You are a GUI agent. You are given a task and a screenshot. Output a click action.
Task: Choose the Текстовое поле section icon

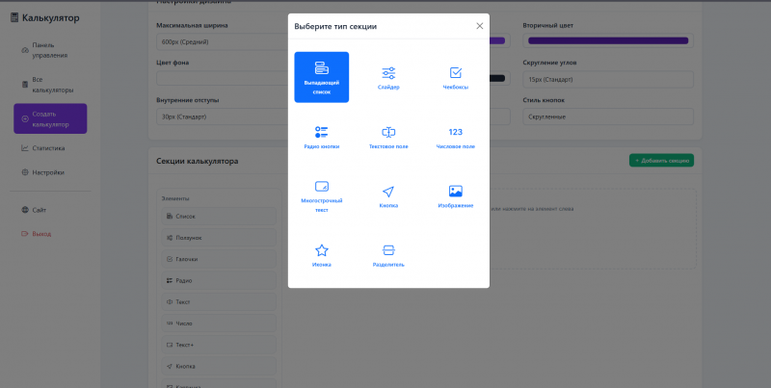388,132
